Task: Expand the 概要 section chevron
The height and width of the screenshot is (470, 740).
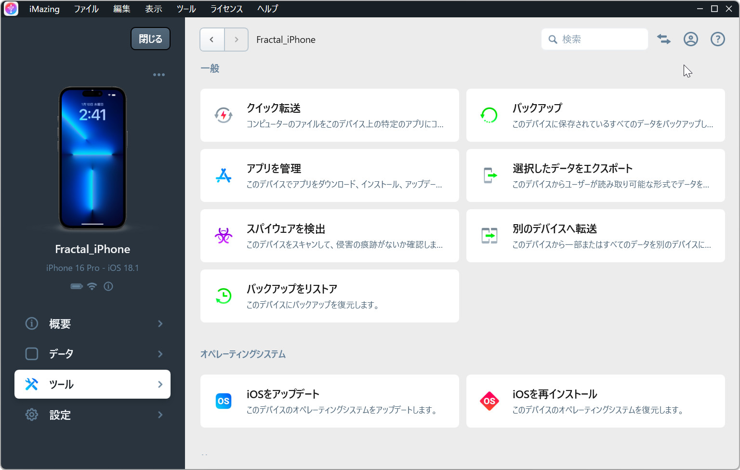Action: point(160,323)
